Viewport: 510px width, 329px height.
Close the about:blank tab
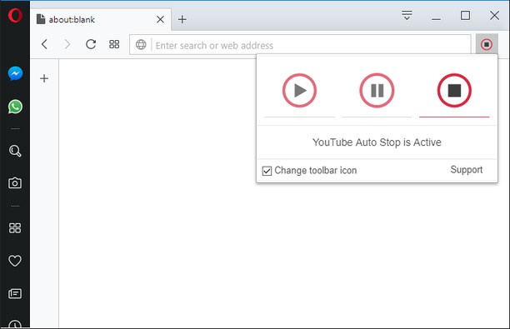pos(160,19)
